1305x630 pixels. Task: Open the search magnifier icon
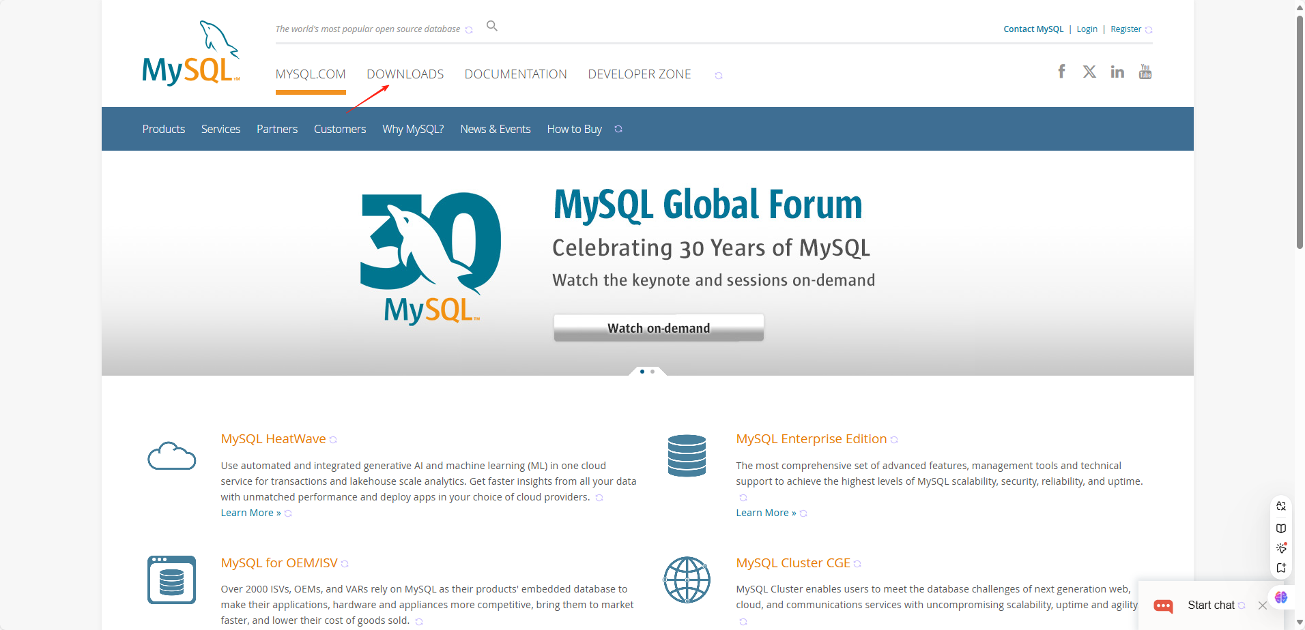click(x=491, y=26)
